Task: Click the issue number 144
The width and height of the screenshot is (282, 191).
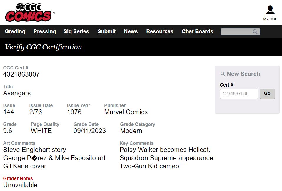Action: point(9,112)
